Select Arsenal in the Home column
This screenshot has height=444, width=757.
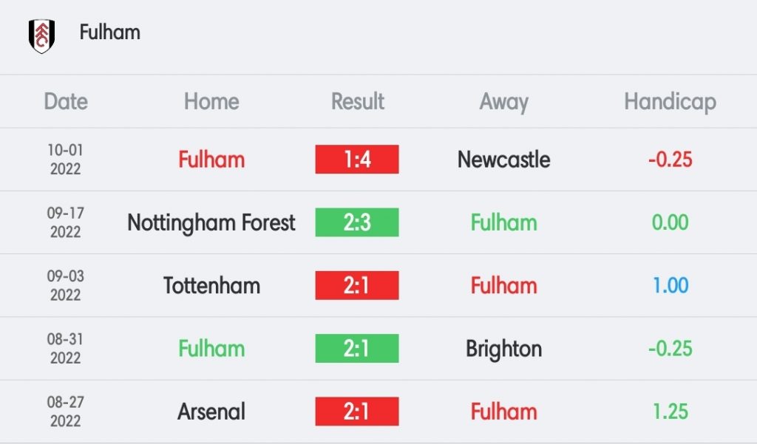click(211, 411)
